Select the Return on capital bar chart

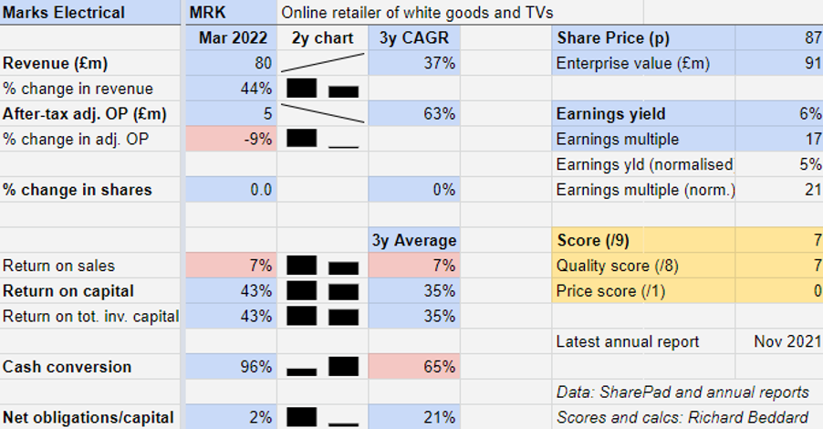322,291
